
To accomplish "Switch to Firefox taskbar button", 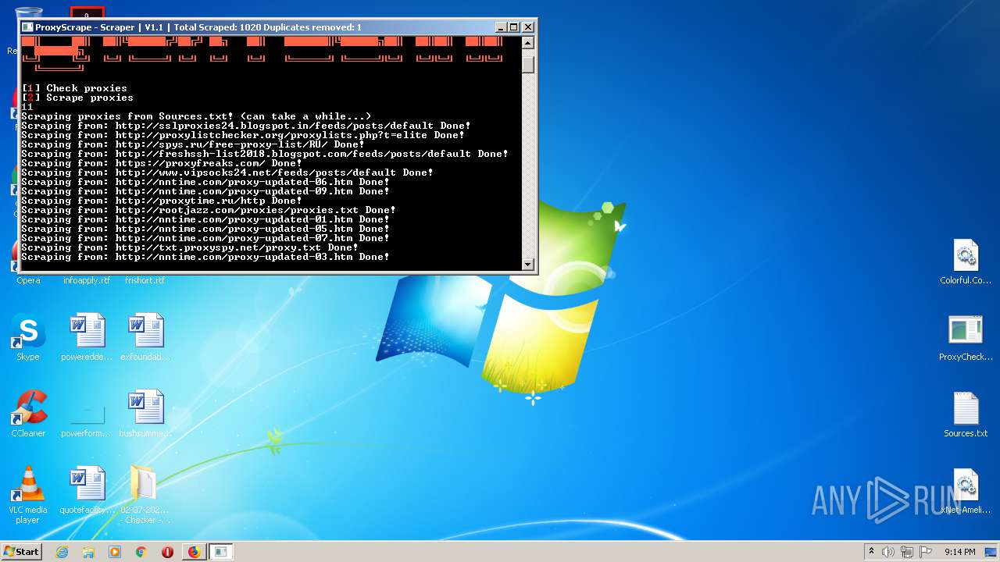I will click(x=194, y=552).
